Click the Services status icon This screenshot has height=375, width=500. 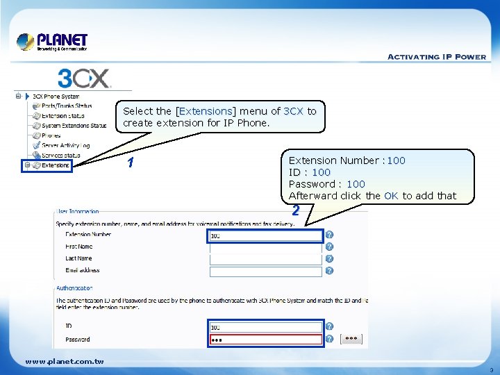pyautogui.click(x=36, y=156)
